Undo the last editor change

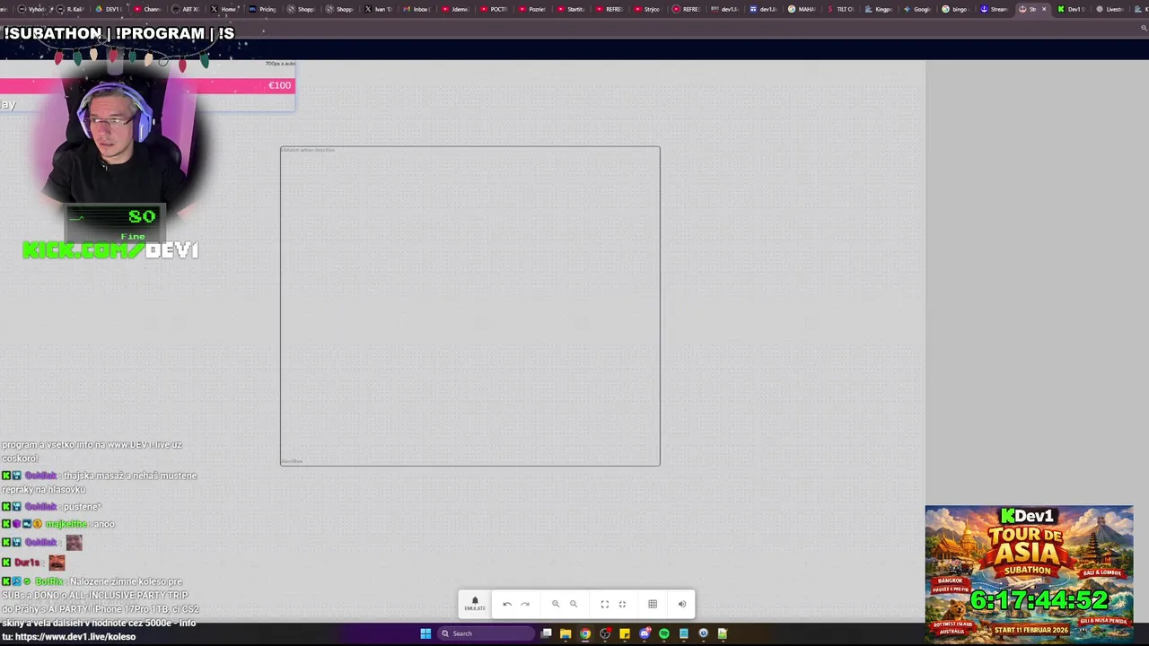click(x=507, y=604)
